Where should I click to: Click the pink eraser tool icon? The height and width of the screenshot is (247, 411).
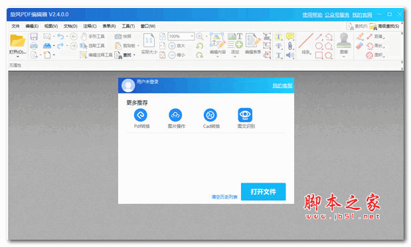pos(360,46)
